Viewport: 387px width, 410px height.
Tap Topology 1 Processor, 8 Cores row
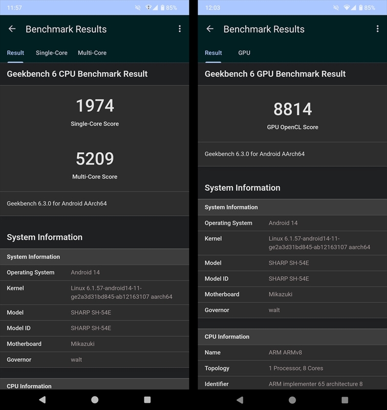[292, 368]
